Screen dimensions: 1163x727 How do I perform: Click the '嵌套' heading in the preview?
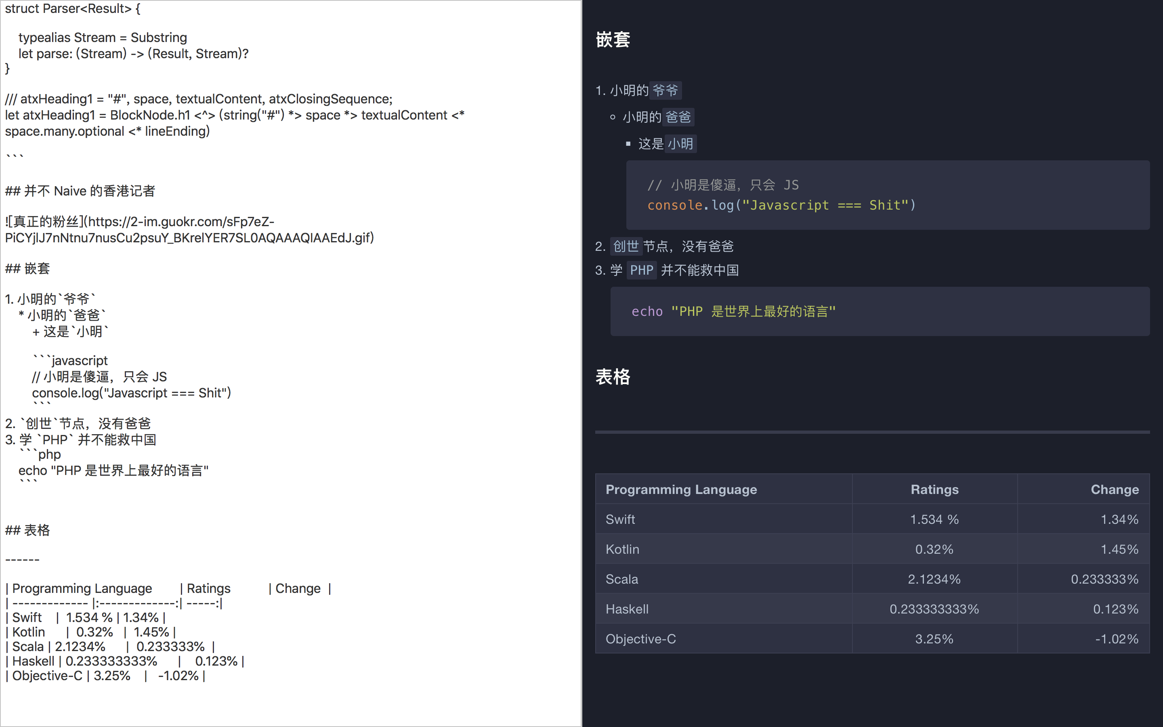tap(613, 40)
